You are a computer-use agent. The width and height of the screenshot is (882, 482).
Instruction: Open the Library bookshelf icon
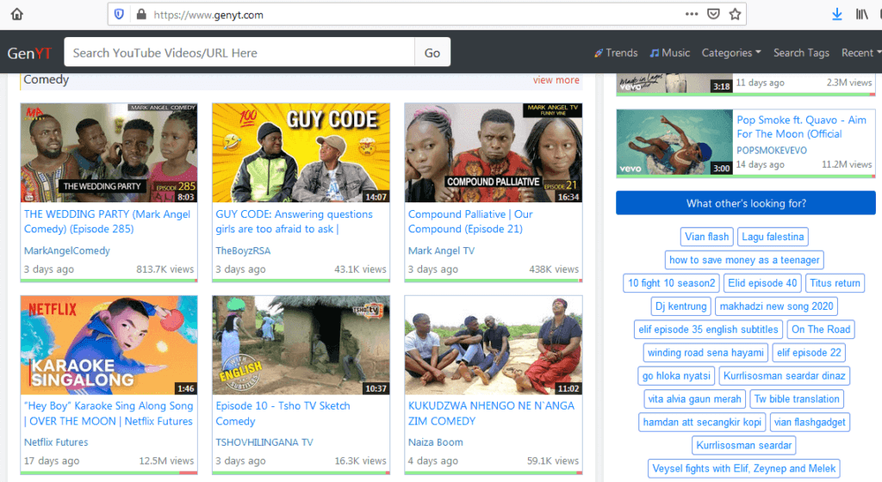click(861, 14)
